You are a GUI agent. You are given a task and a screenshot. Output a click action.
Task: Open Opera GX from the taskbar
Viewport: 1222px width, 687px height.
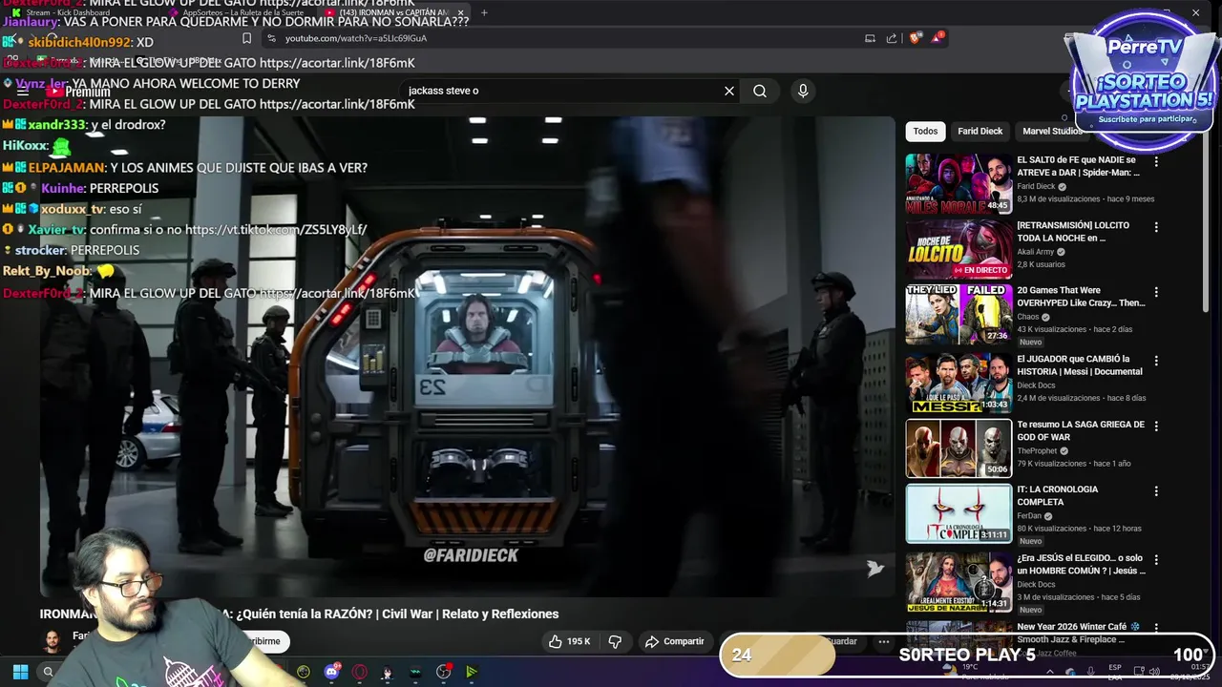pyautogui.click(x=359, y=672)
